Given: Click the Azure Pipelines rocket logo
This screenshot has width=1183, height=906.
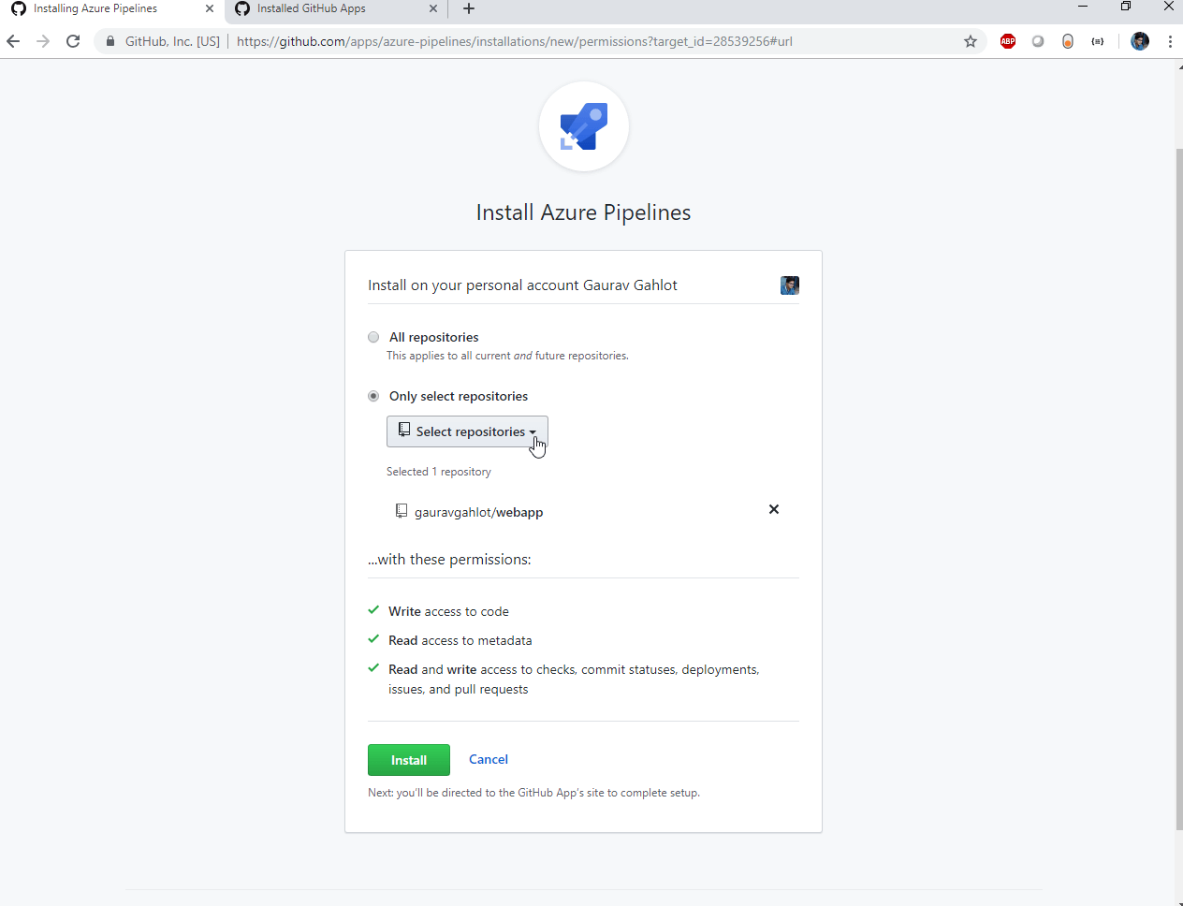Looking at the screenshot, I should click(x=584, y=126).
